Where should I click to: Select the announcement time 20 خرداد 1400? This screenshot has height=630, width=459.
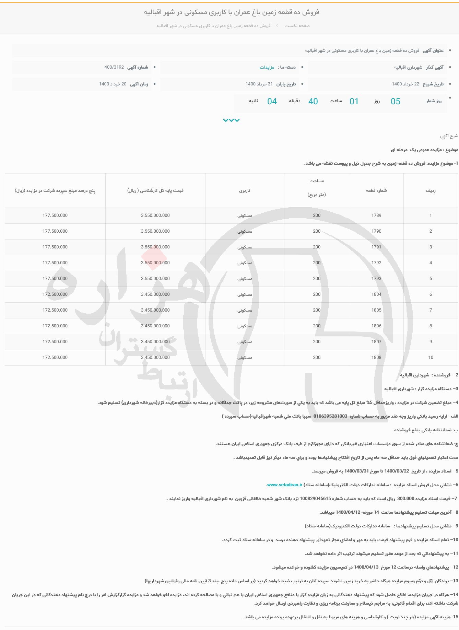[x=113, y=84]
